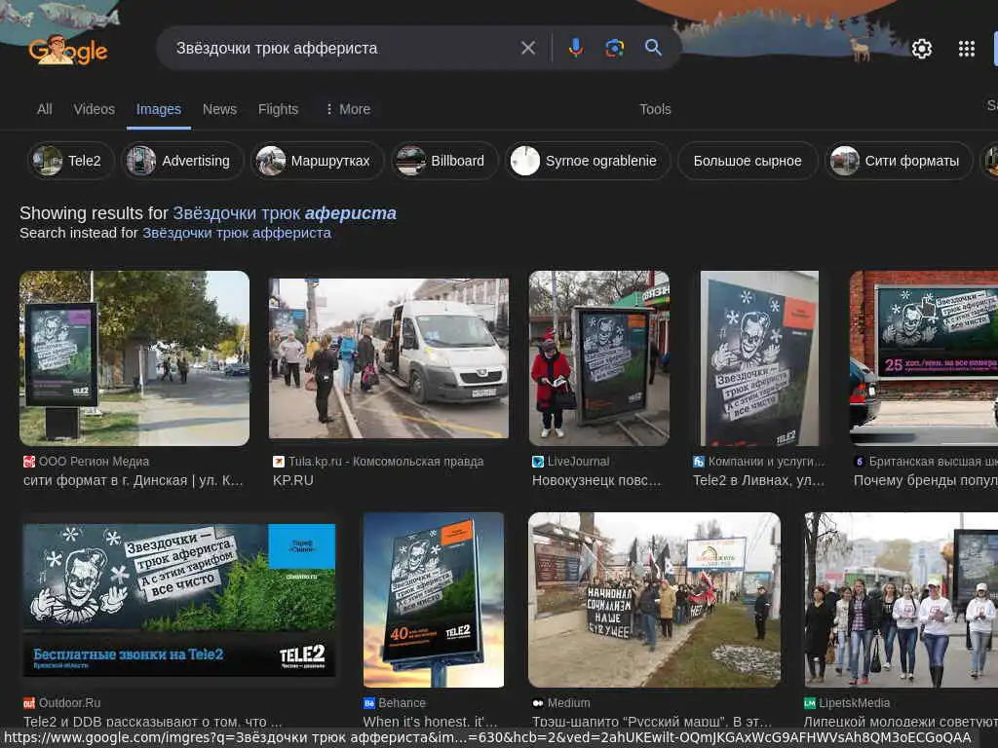Screen dimensions: 998x748
Task: Click Behance source label
Action: pyautogui.click(x=402, y=703)
